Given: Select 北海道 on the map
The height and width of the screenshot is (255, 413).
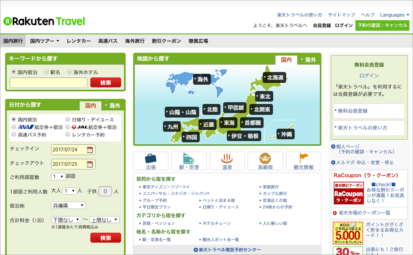Looking at the screenshot, I should (x=274, y=77).
